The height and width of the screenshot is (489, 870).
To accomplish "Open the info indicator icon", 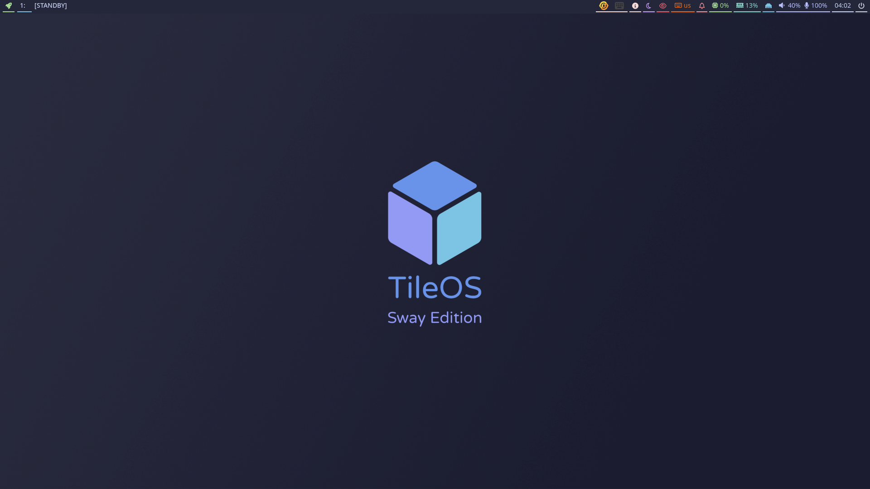I will [635, 6].
